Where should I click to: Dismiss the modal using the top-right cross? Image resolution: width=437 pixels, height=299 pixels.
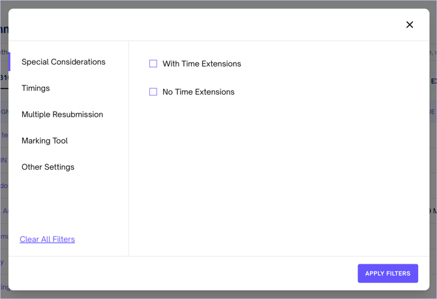(410, 25)
